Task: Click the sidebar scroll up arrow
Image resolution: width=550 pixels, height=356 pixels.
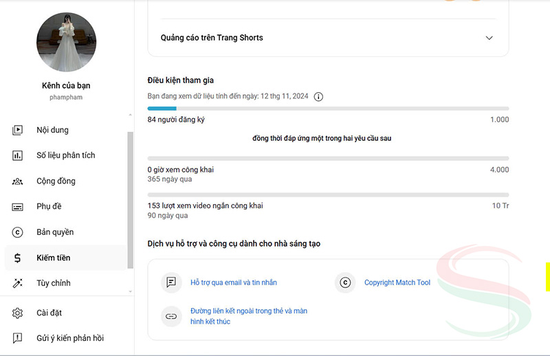Action: tap(130, 115)
